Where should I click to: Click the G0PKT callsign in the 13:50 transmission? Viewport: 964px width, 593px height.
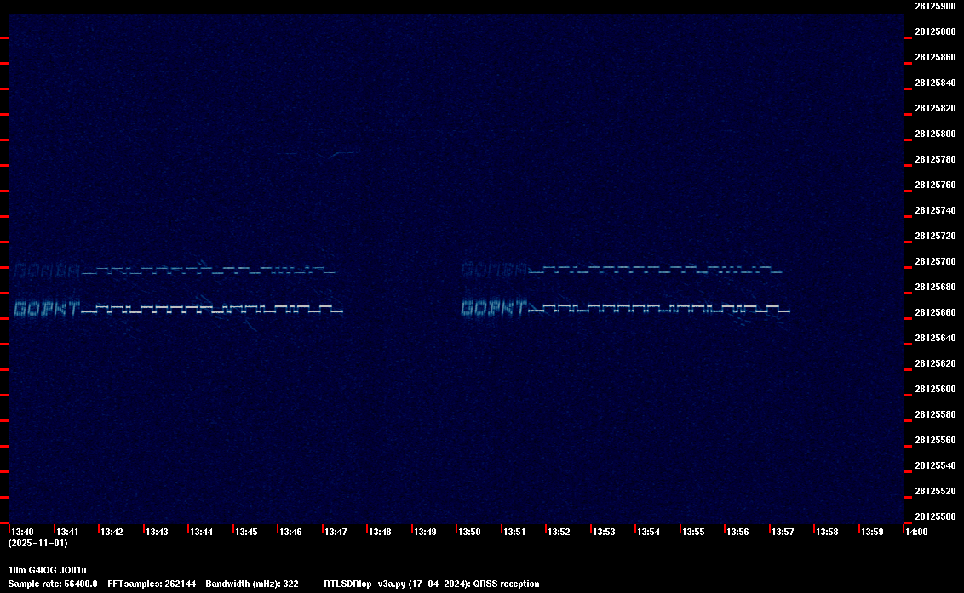point(494,308)
